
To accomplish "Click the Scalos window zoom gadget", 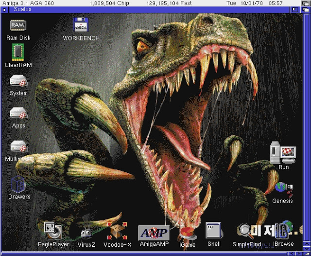I will tap(295, 10).
